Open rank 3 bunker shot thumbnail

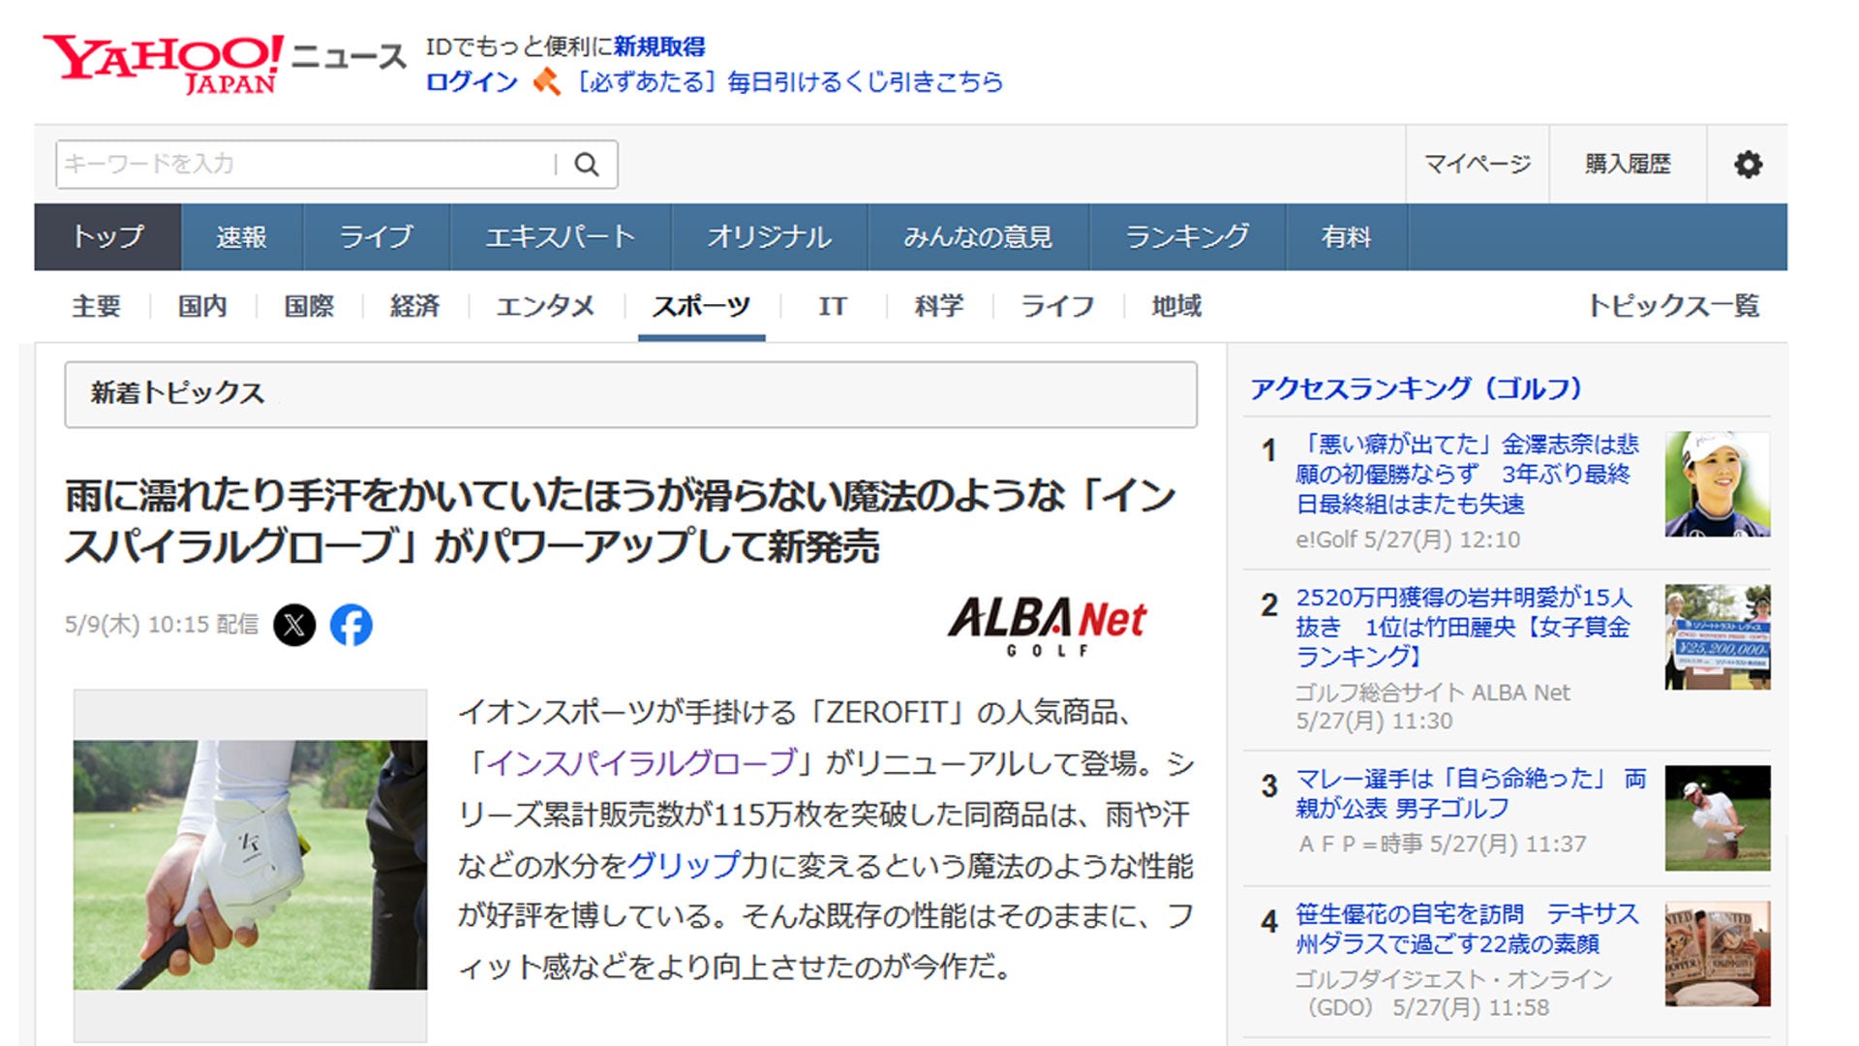(1717, 818)
